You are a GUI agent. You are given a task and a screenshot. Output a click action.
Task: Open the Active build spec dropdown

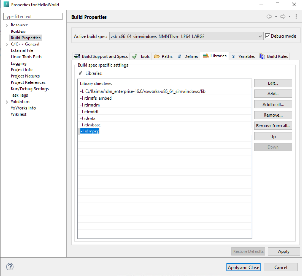[260, 36]
